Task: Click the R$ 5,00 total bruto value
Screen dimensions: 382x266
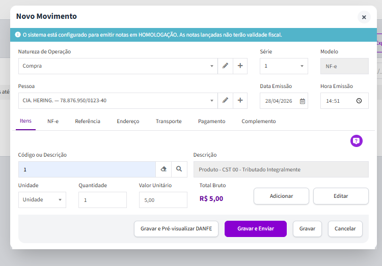Action: coord(211,198)
